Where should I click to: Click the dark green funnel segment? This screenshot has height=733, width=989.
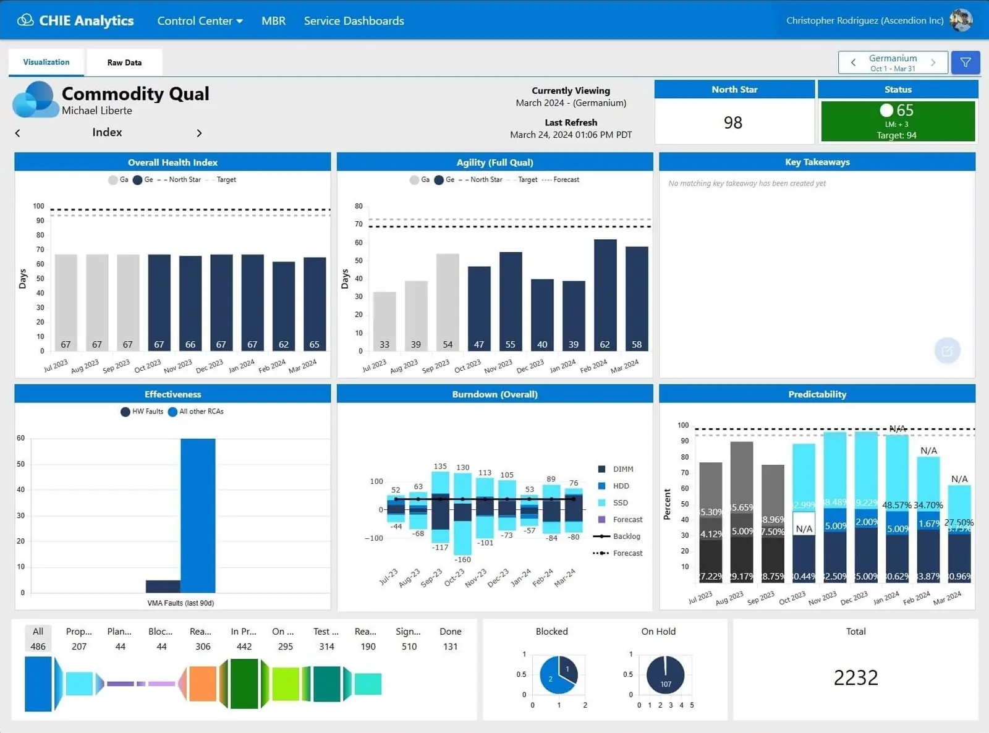pyautogui.click(x=244, y=684)
